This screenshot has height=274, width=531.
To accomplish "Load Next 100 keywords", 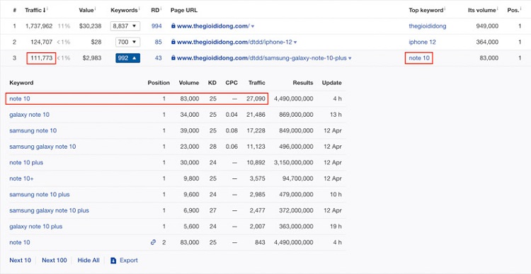I will pos(55,260).
